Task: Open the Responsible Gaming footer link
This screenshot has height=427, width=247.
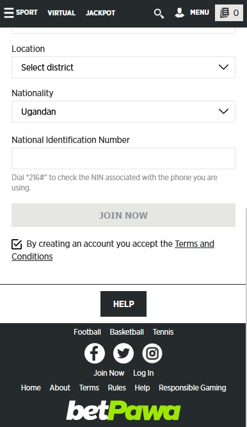Action: (193, 388)
